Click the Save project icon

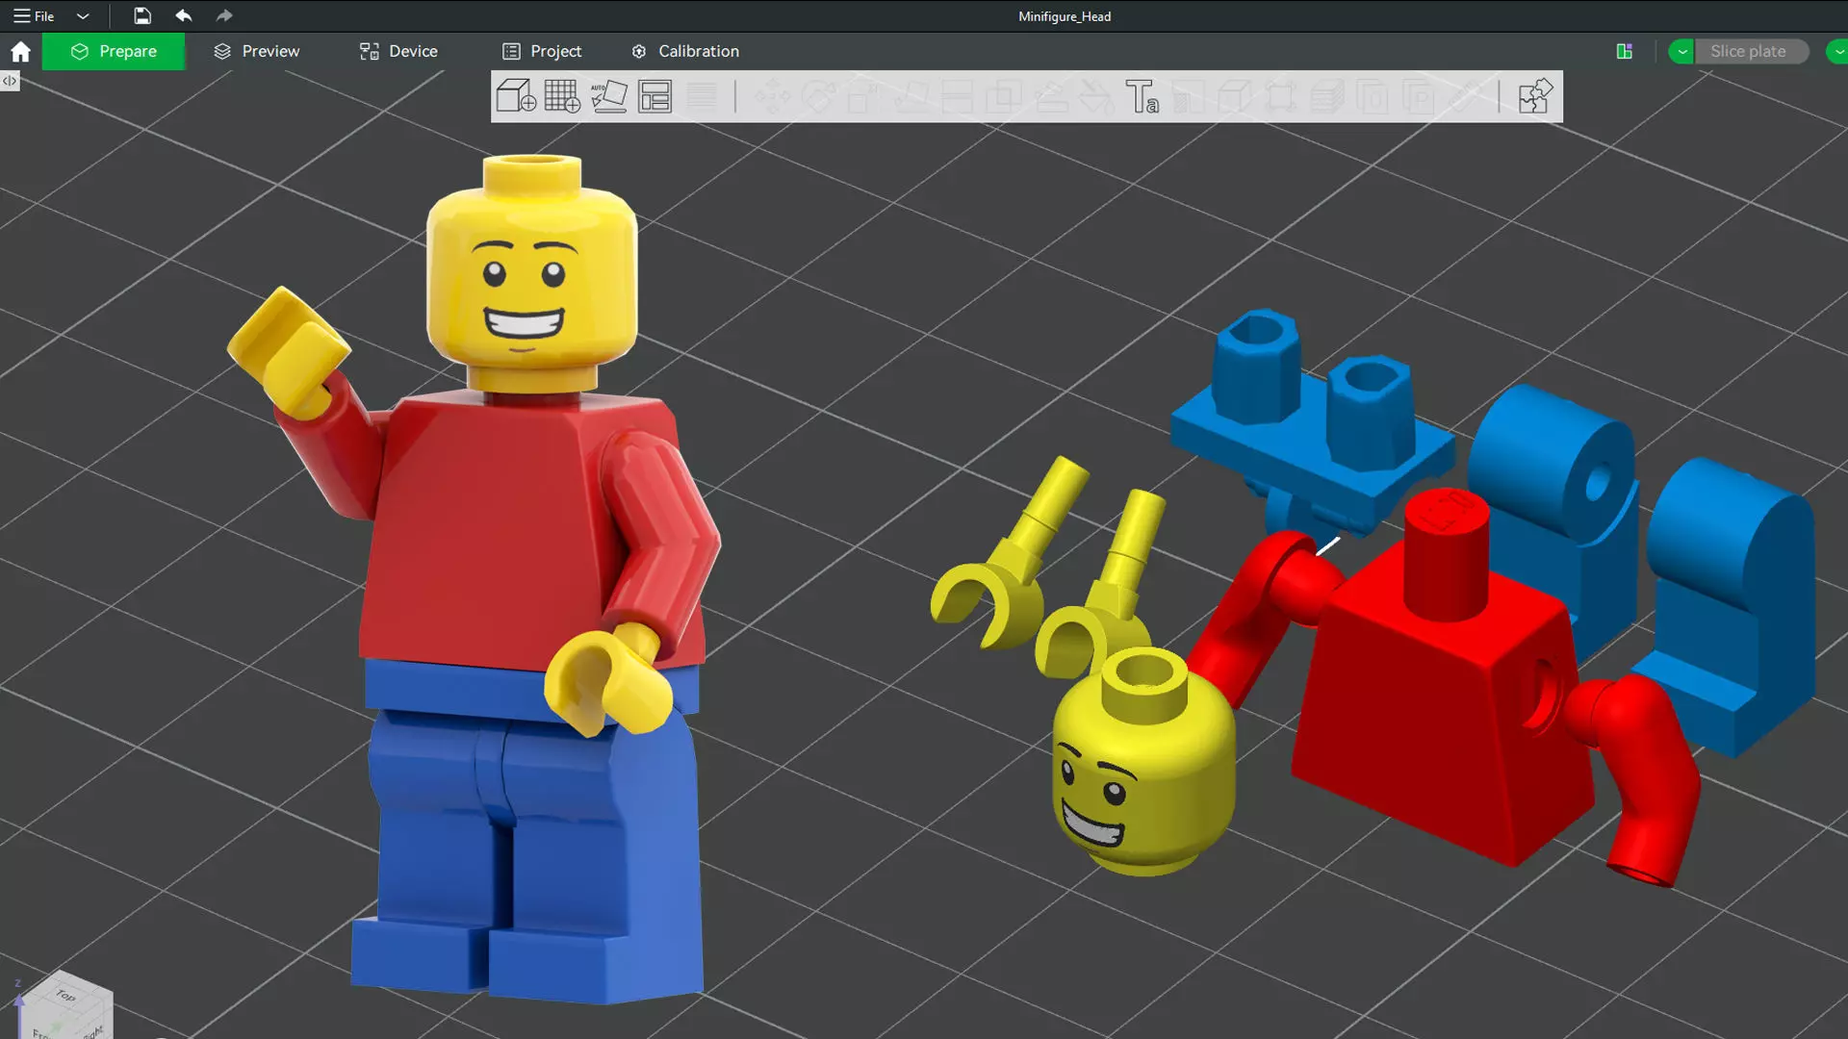142,15
